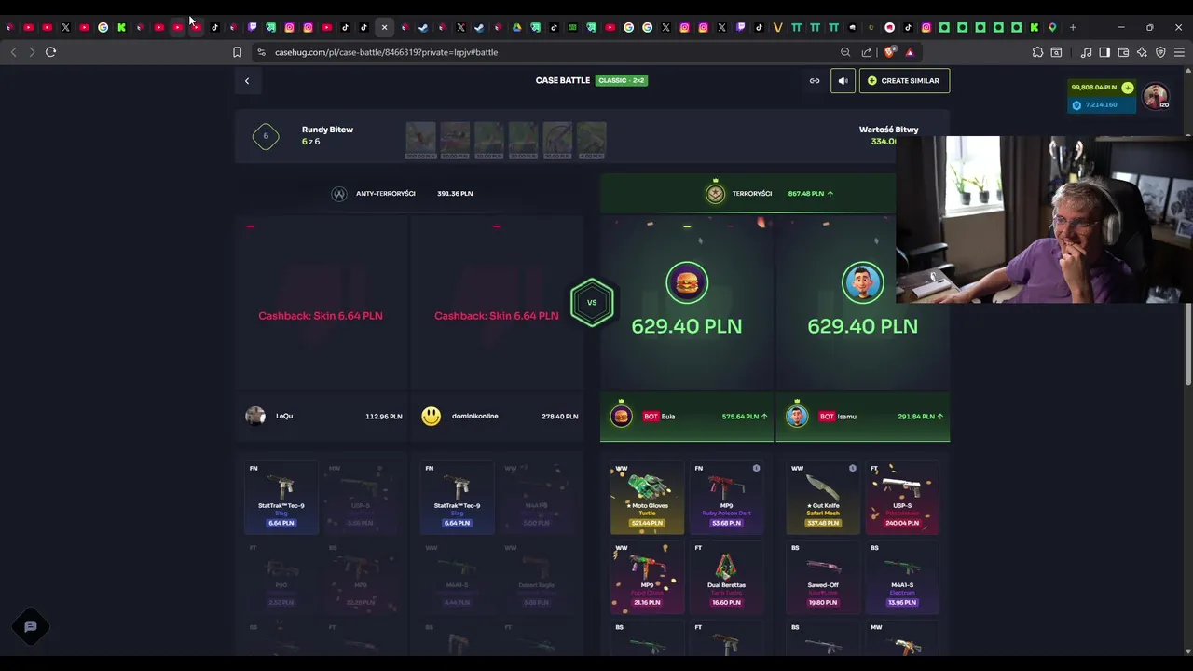Open LeQu player avatar

pyautogui.click(x=255, y=416)
